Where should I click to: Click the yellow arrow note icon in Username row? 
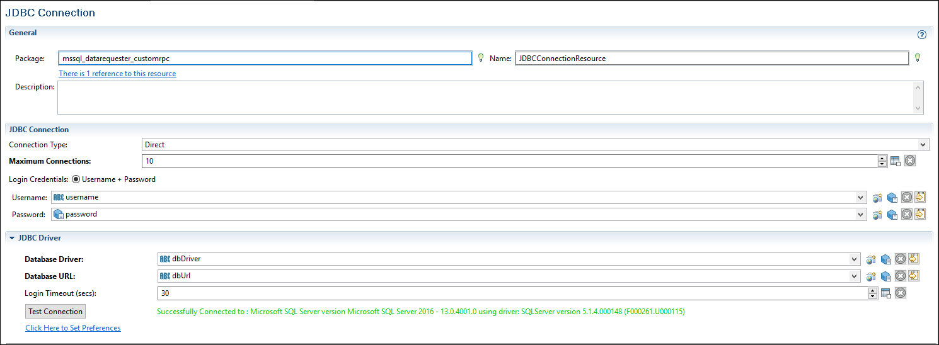tap(919, 196)
